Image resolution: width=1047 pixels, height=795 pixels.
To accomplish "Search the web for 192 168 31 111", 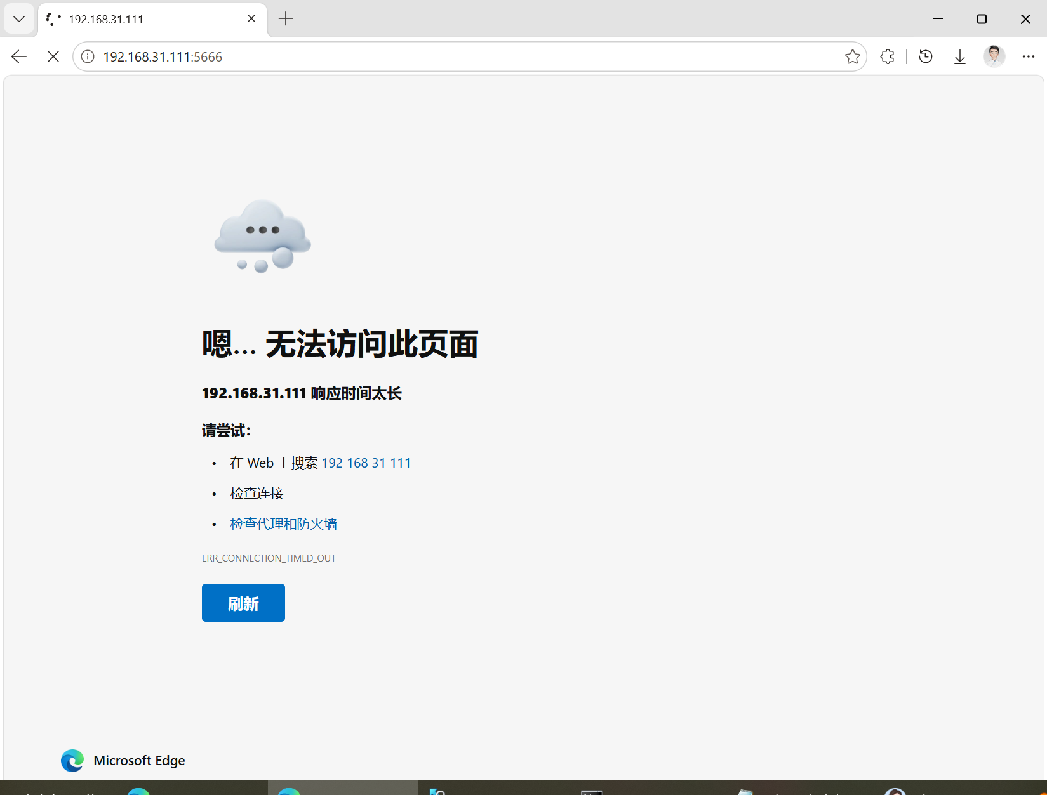I will (x=366, y=463).
